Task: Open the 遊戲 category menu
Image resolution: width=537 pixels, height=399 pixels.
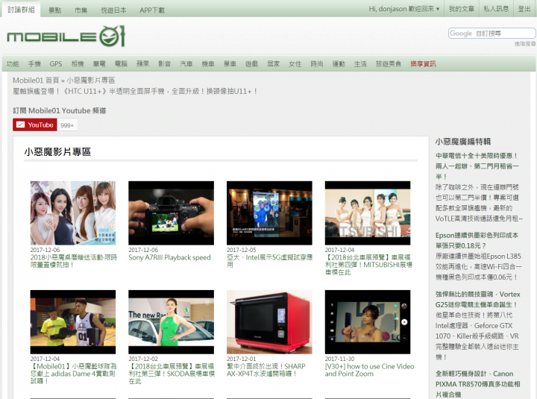Action: click(252, 63)
